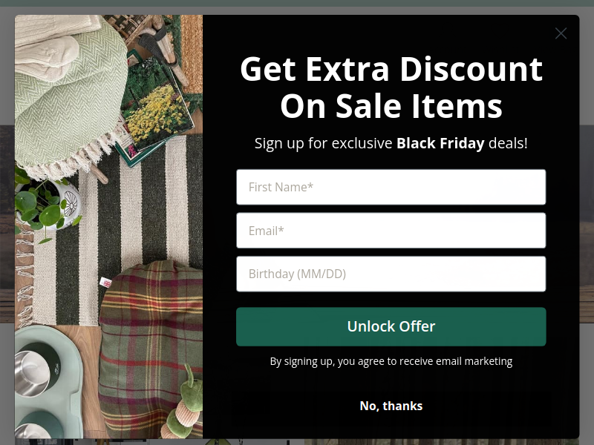
Task: Dismiss the offer via No, thanks
Action: tap(391, 406)
